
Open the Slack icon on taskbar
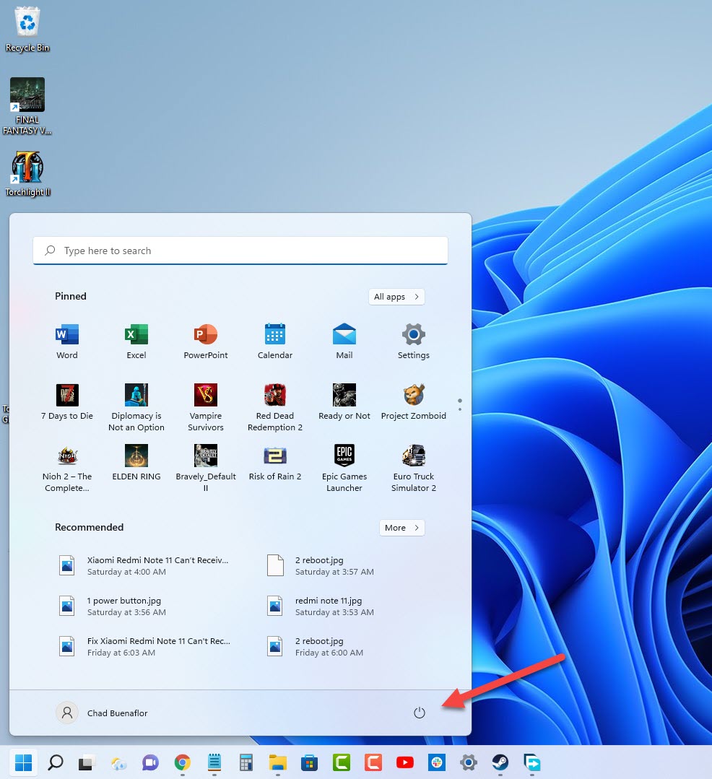(x=437, y=762)
